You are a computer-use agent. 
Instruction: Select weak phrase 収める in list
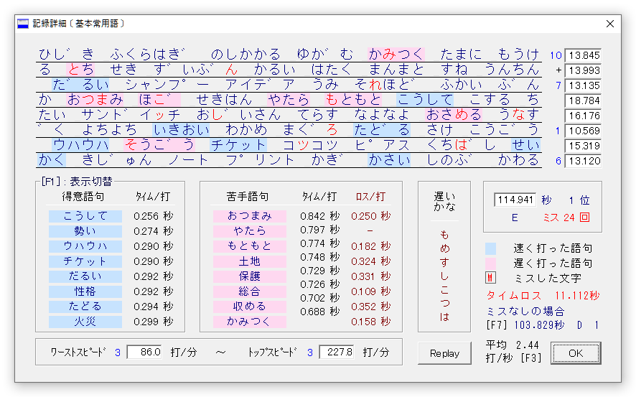coord(250,306)
